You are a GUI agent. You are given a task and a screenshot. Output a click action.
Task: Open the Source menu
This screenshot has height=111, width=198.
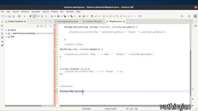pyautogui.click(x=16, y=12)
